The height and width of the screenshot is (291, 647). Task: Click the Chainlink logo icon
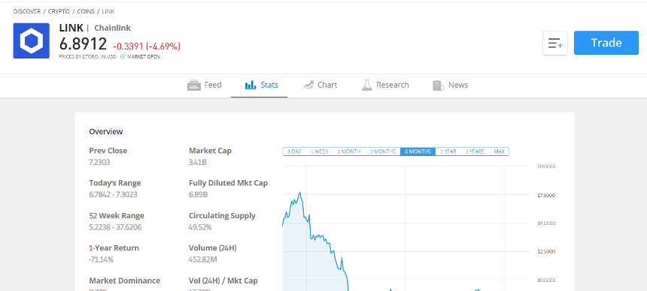[x=32, y=40]
